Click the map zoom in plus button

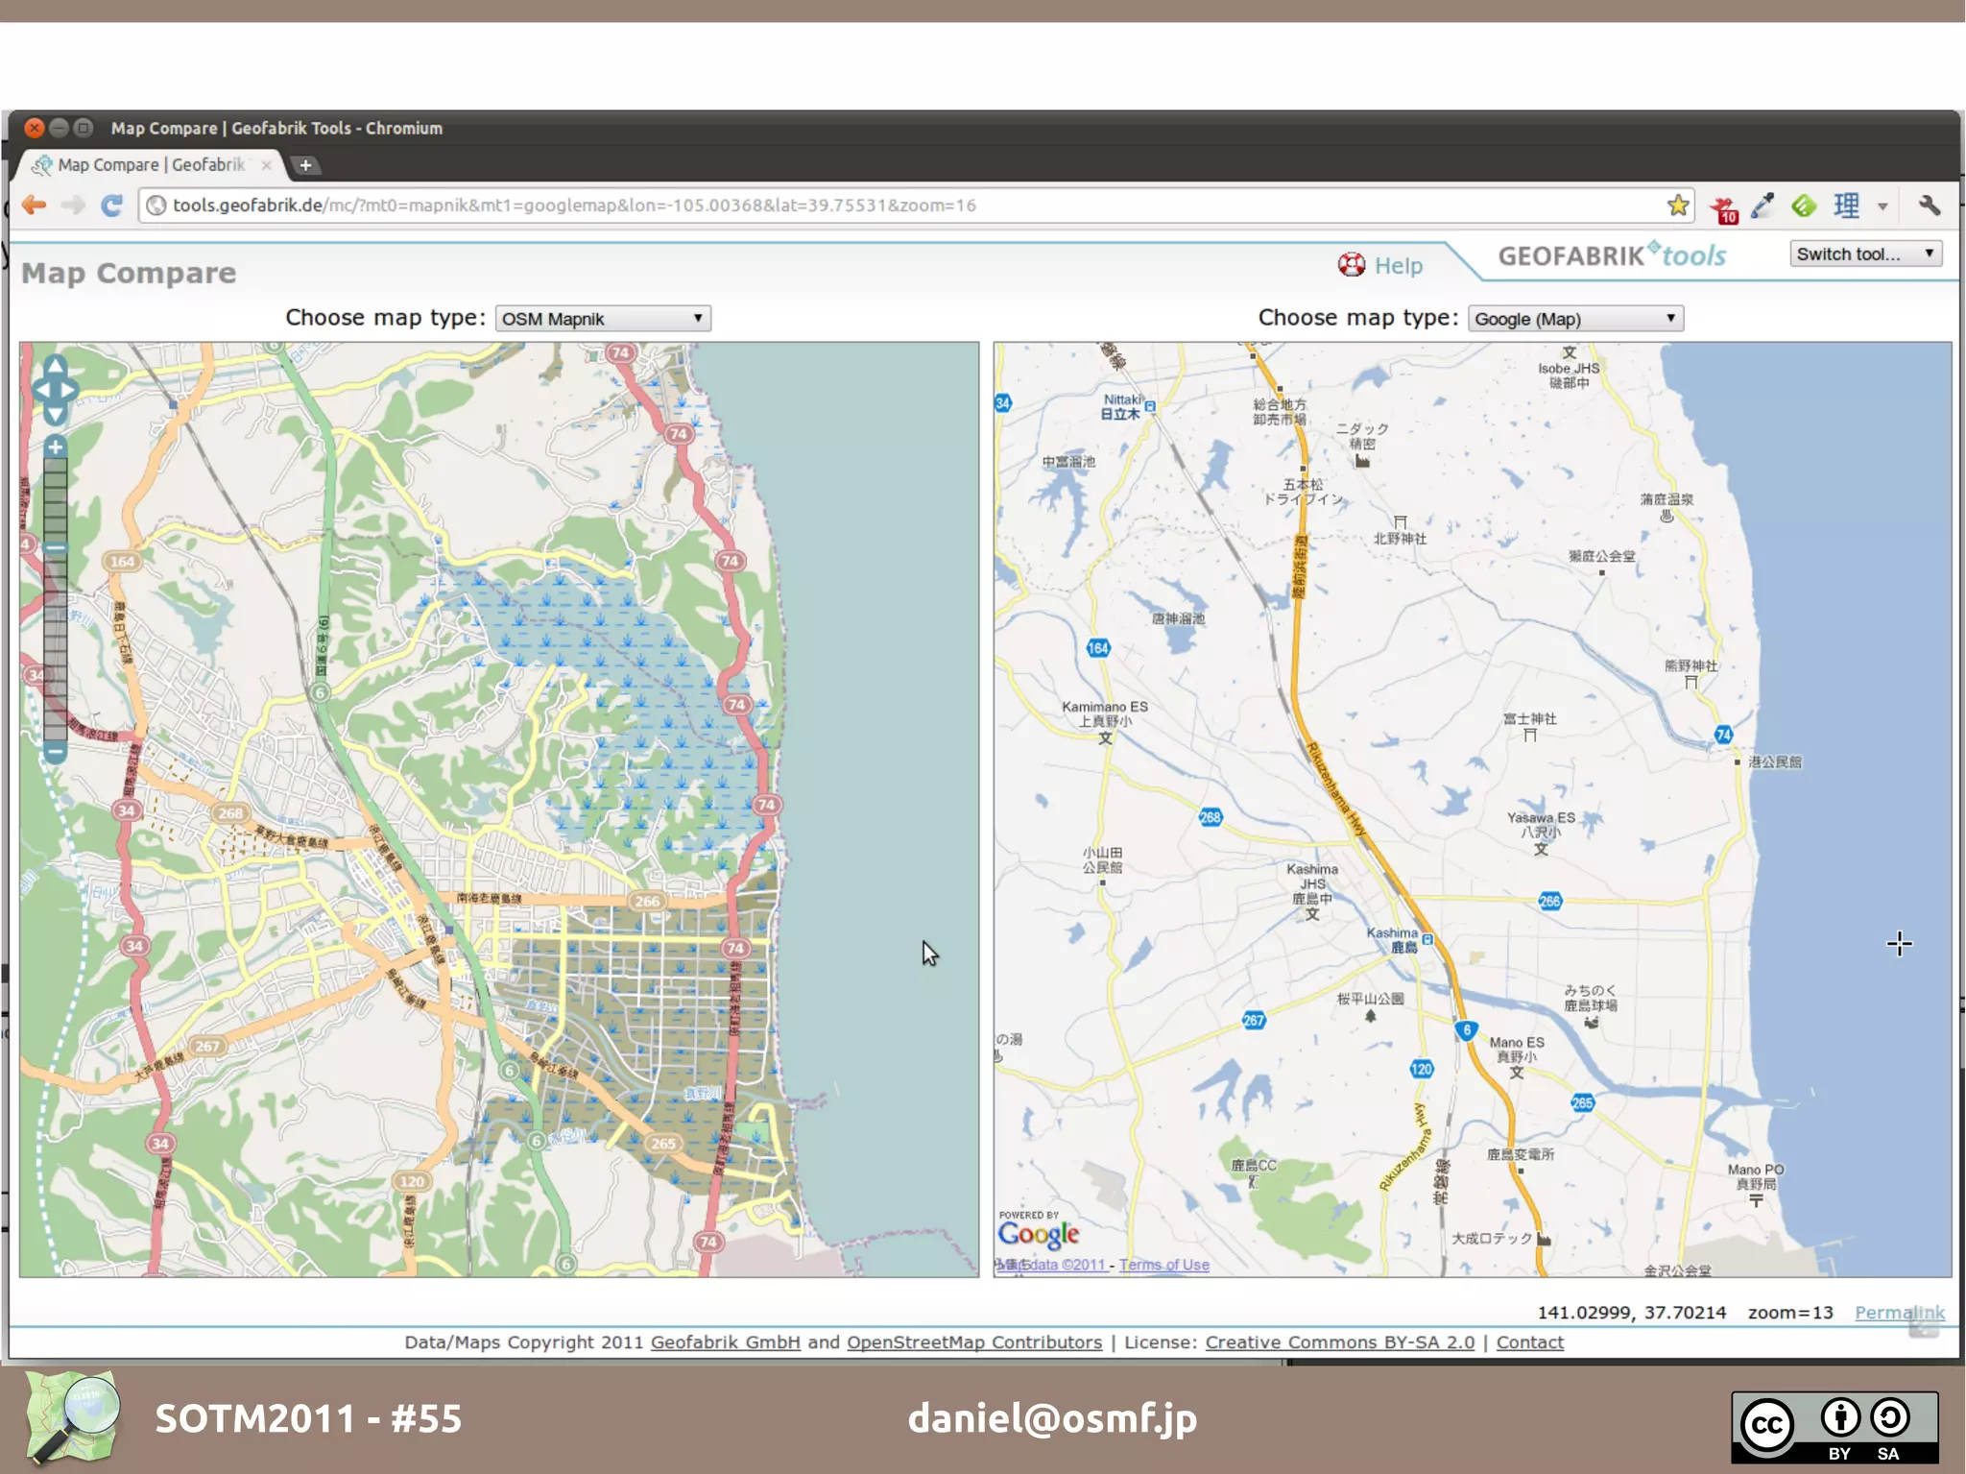tap(56, 447)
